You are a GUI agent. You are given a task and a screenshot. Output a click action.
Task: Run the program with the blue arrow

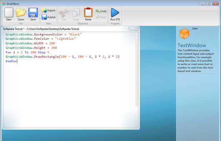(x=115, y=14)
